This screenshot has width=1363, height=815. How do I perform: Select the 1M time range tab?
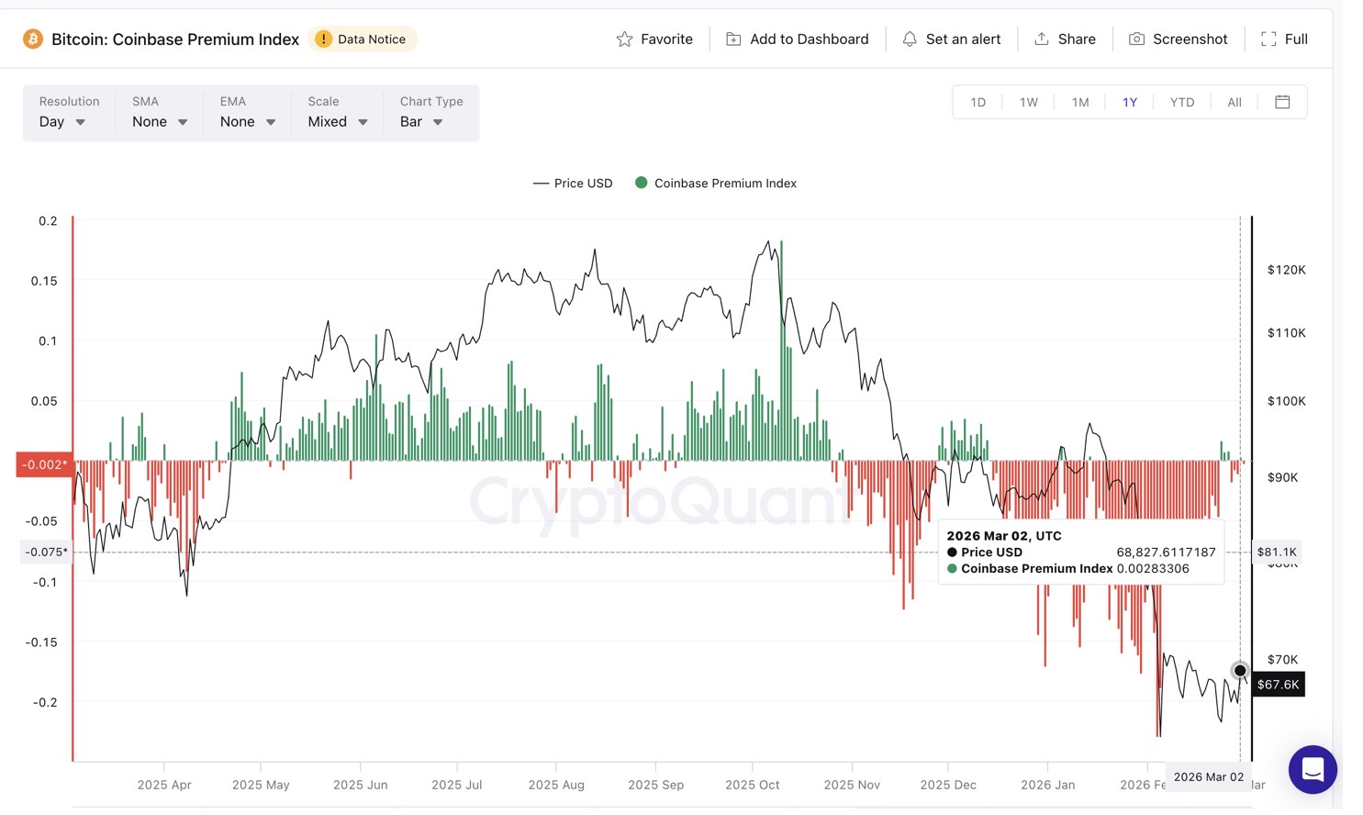click(1080, 102)
